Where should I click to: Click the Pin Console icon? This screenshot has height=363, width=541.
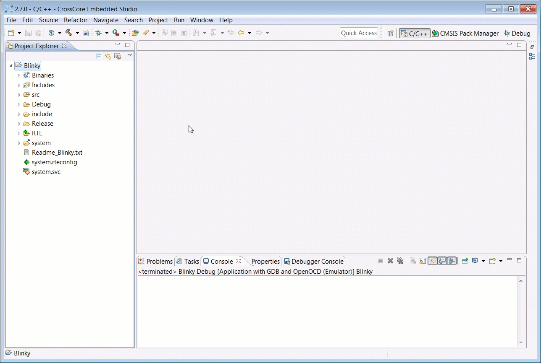click(465, 261)
